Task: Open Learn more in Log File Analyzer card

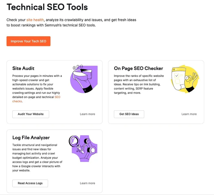Action: coord(87,183)
